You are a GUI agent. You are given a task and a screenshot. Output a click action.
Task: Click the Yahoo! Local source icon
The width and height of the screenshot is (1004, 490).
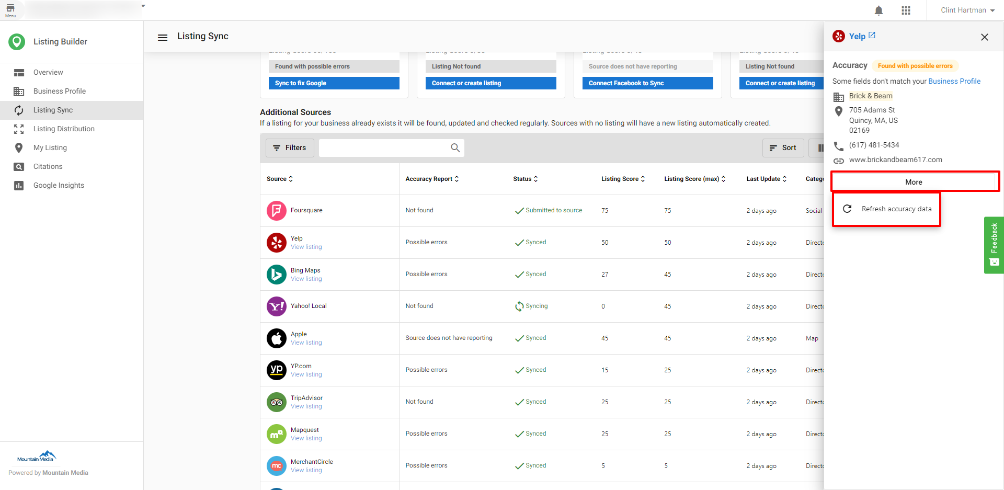277,306
